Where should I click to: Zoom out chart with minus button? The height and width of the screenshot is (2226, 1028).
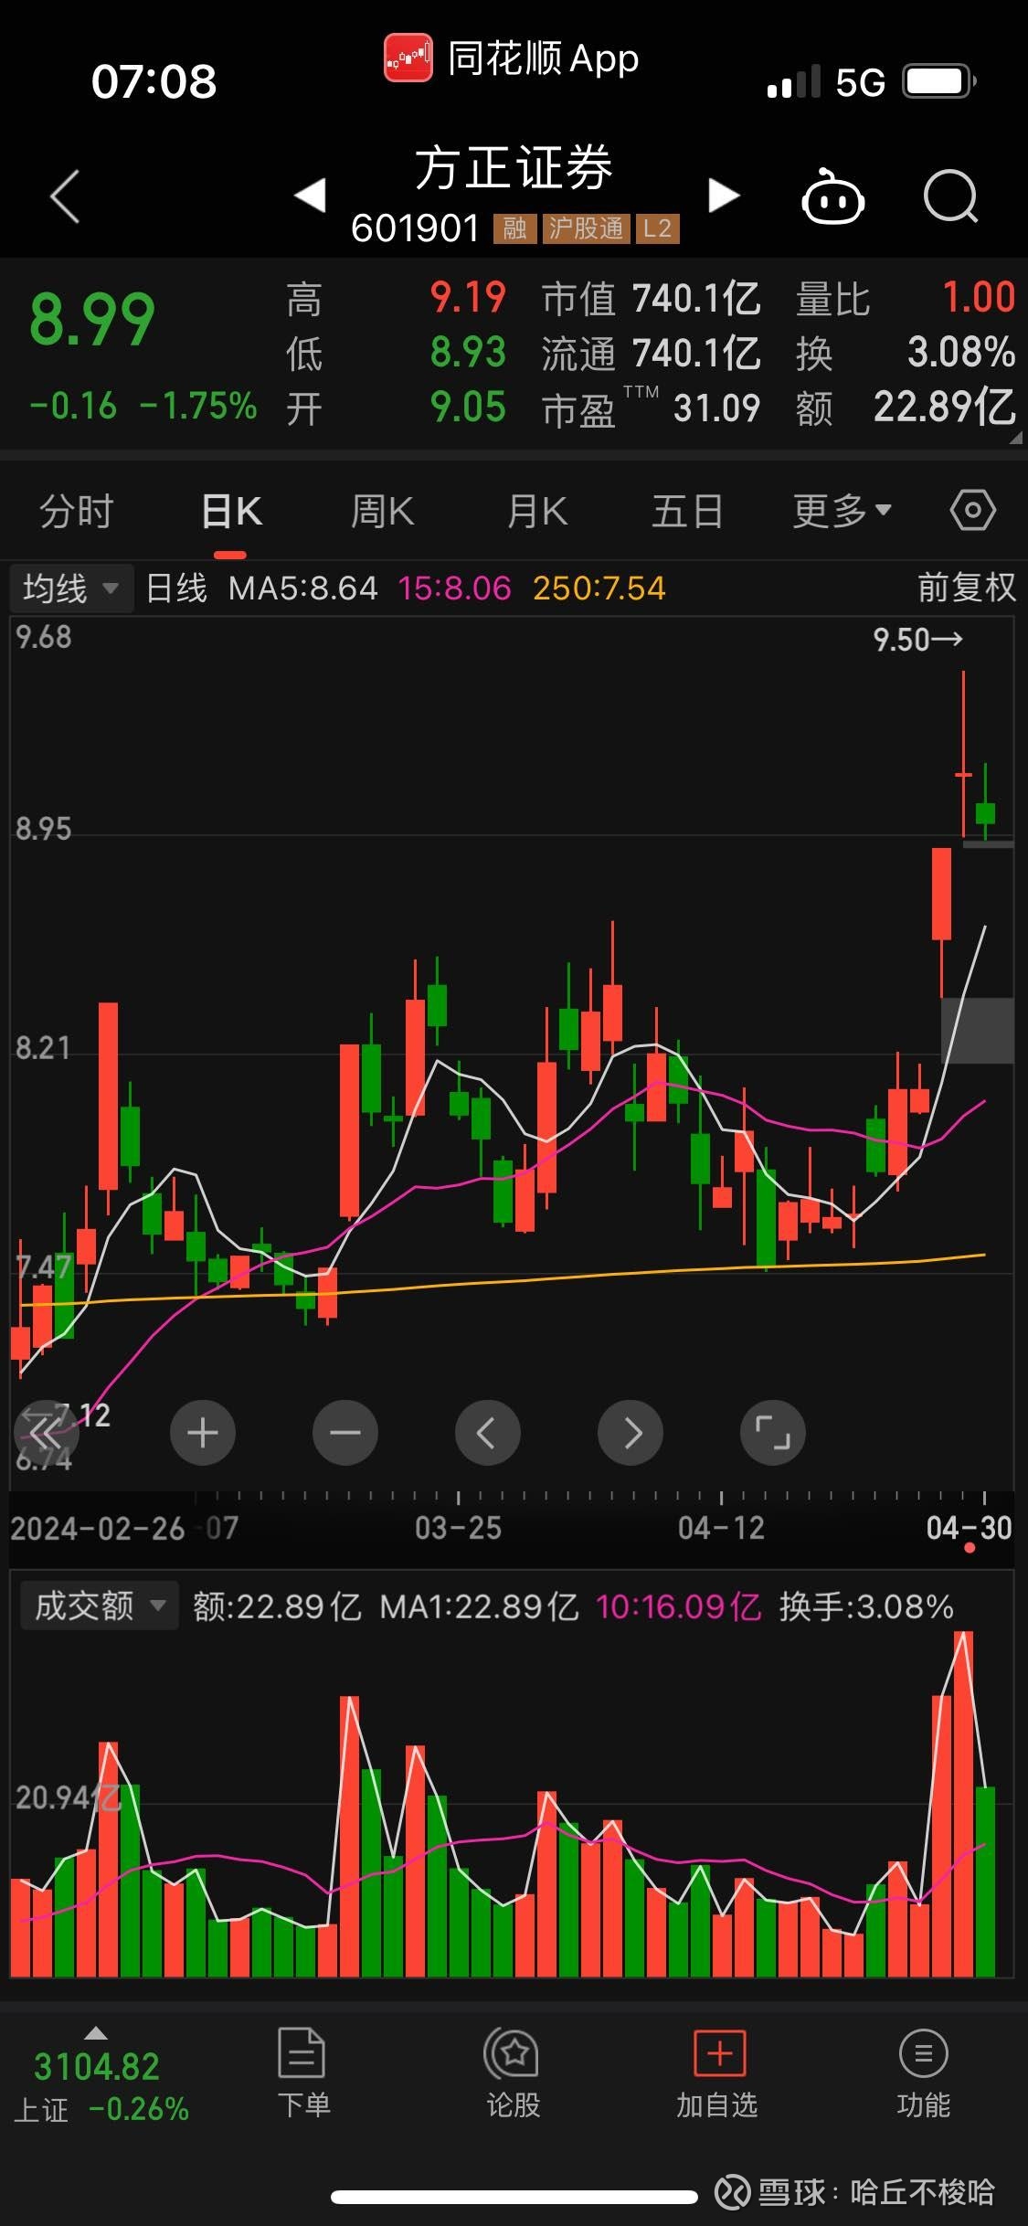[x=345, y=1433]
